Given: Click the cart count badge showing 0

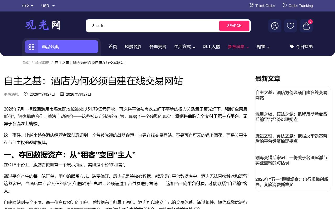Looking at the screenshot, I should pyautogui.click(x=310, y=22).
